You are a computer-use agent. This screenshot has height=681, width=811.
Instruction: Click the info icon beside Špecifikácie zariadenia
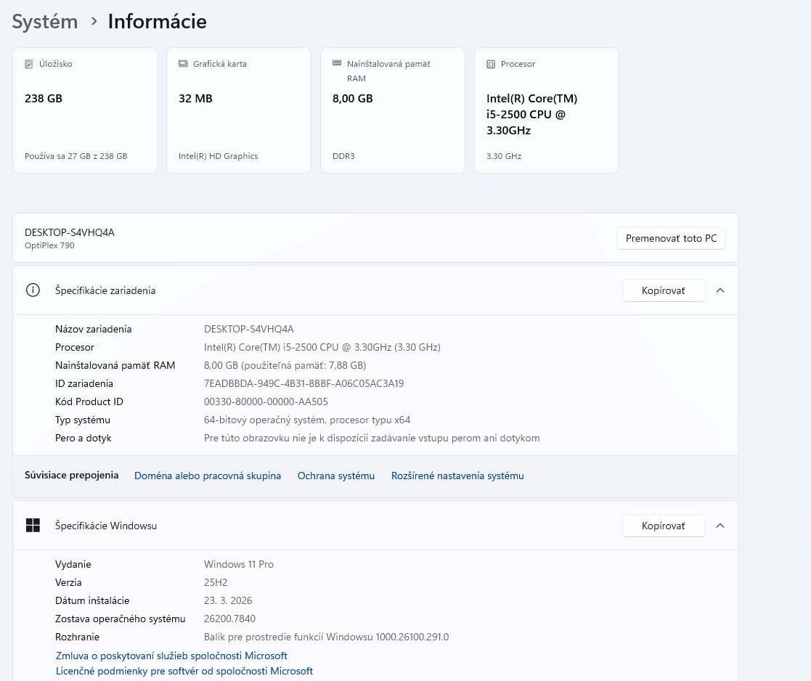click(33, 290)
